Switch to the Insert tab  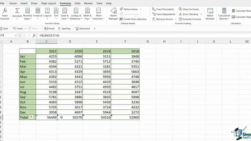click(x=24, y=3)
